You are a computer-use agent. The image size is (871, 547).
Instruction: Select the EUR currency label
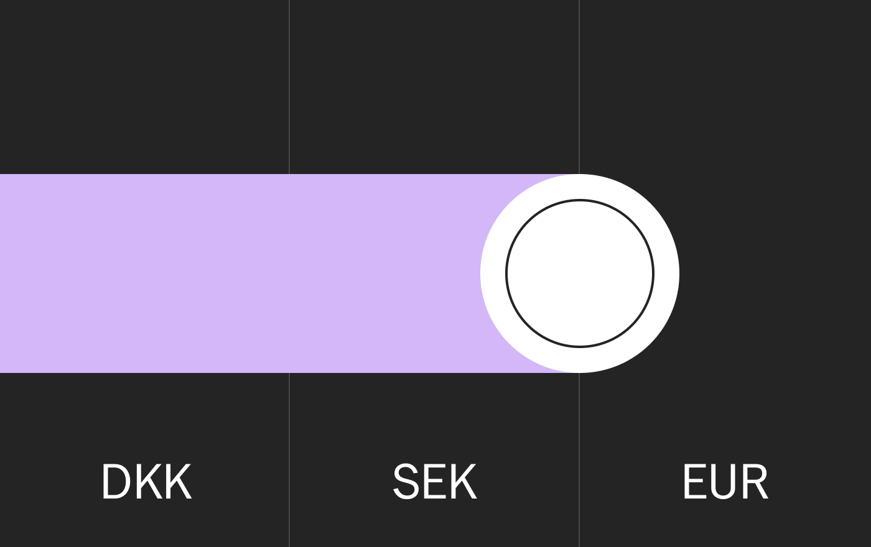725,482
